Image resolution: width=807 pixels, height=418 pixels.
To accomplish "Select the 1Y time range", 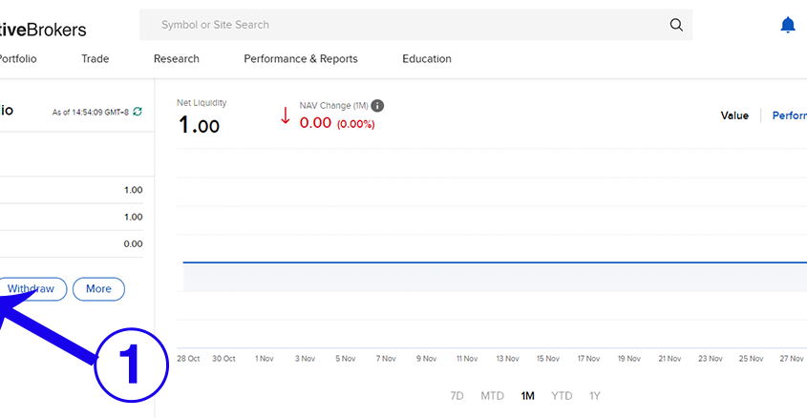I will click(595, 396).
